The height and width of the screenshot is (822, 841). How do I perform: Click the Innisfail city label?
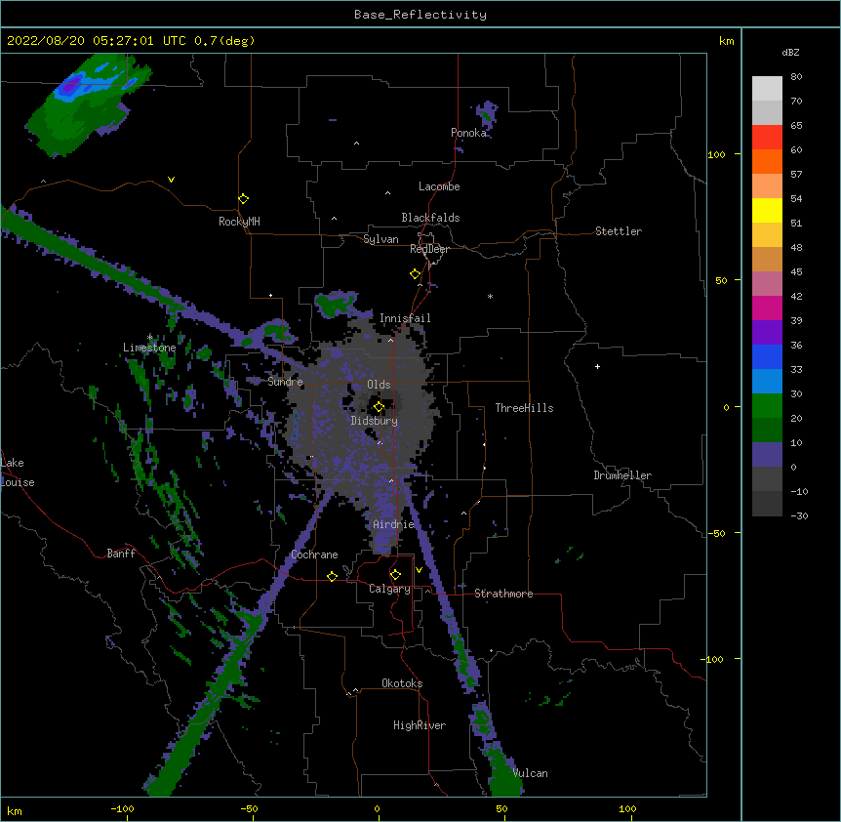405,318
